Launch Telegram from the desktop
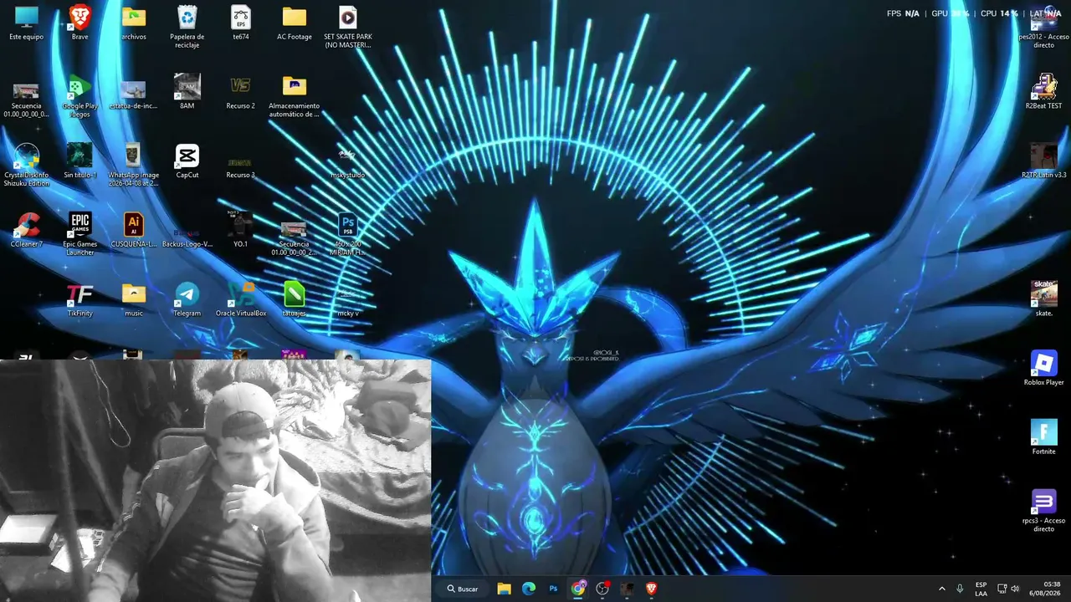 point(187,299)
